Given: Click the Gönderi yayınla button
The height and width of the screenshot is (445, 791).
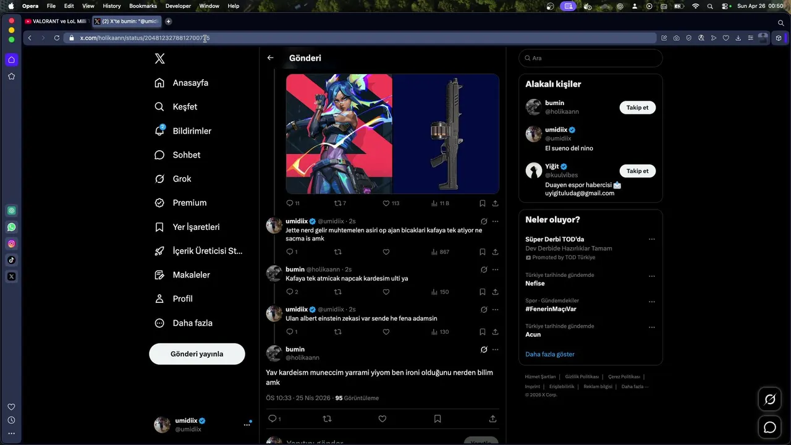Looking at the screenshot, I should coord(197,354).
